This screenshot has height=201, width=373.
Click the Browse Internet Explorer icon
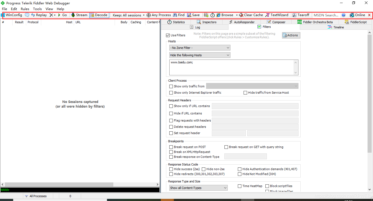click(x=218, y=15)
